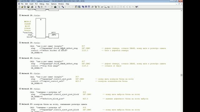Toggle the Overviews pane toolbar icon

tap(76, 7)
